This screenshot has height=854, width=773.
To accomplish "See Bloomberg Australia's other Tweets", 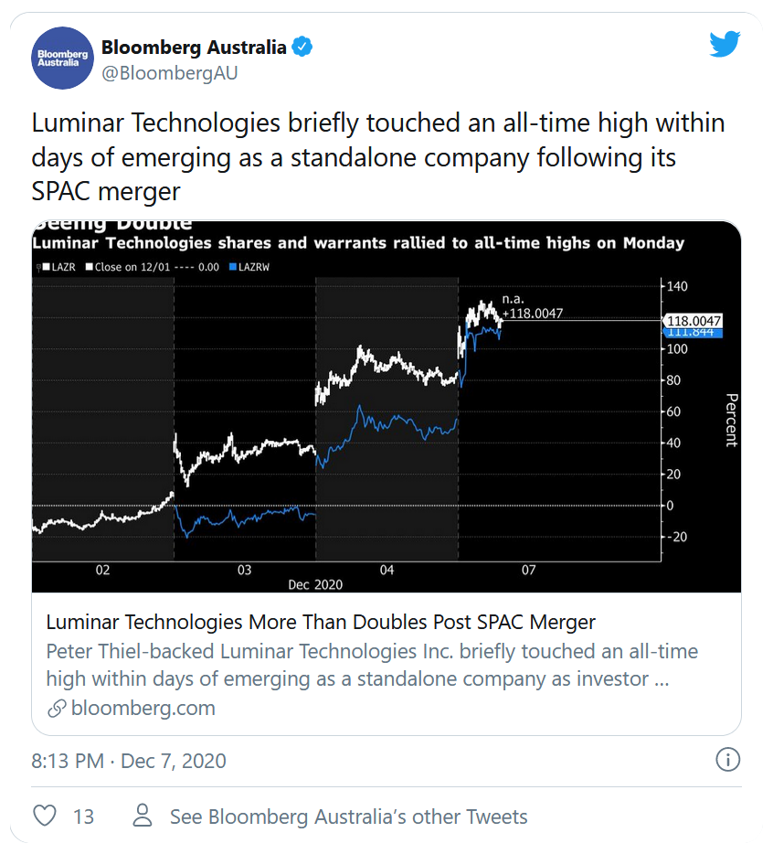I will coord(348,817).
